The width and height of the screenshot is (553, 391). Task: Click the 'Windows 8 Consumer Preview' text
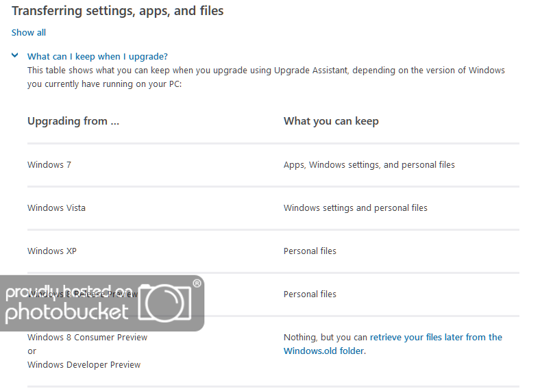click(x=87, y=338)
